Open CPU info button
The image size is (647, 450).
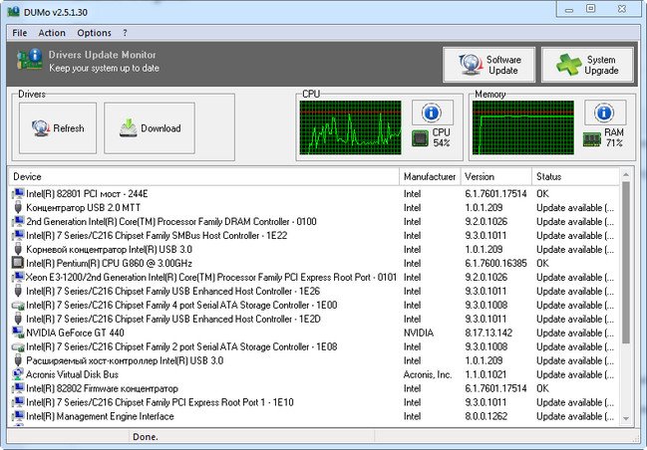[432, 112]
